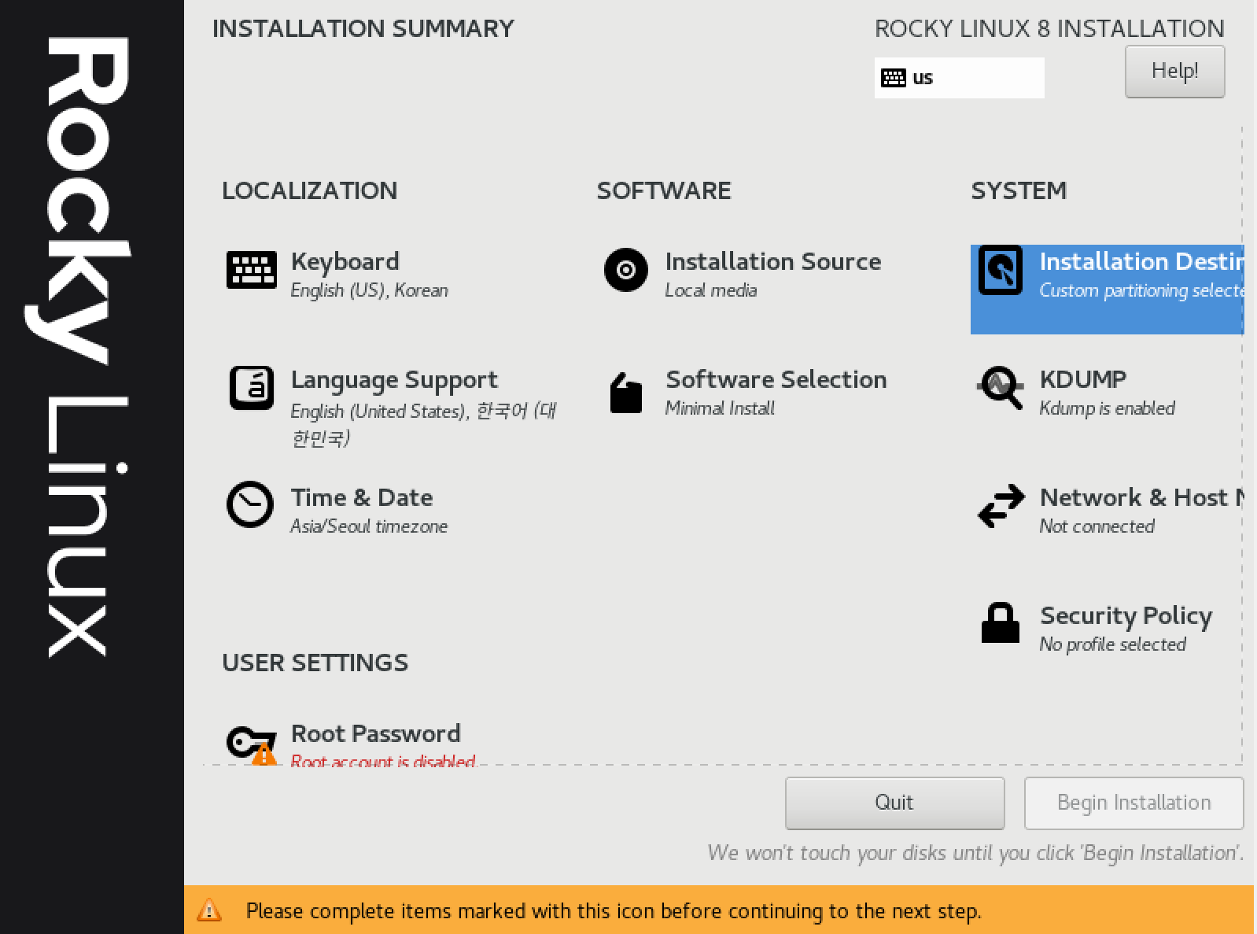
Task: Open KDUMP title
Action: (1083, 379)
